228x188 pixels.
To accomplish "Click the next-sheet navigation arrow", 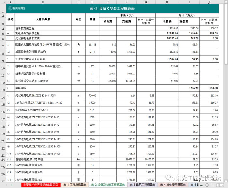I will (12, 185).
